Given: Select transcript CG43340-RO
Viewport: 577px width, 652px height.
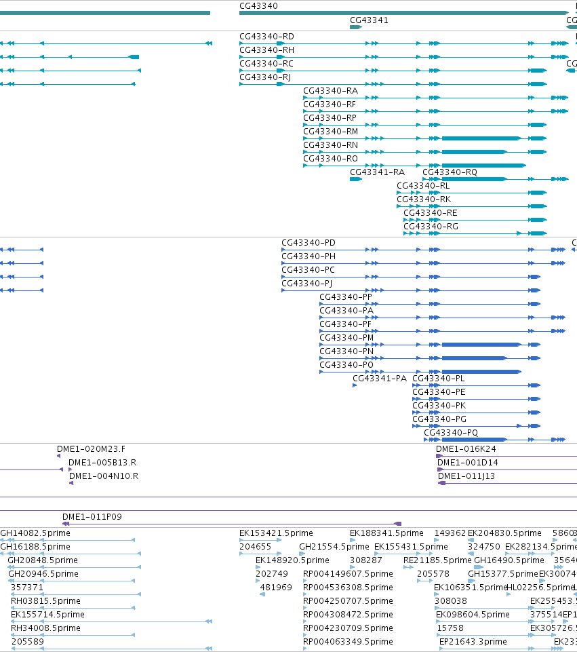Looking at the screenshot, I should [x=330, y=159].
